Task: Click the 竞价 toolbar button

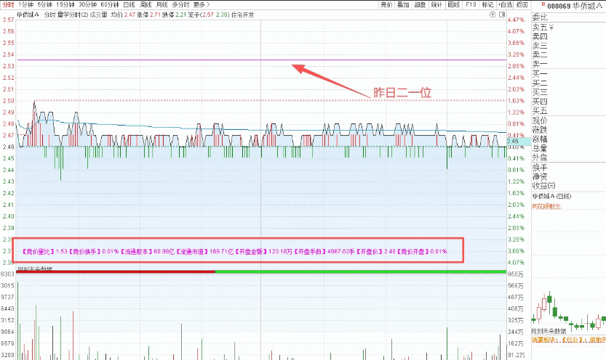Action: 386,4
